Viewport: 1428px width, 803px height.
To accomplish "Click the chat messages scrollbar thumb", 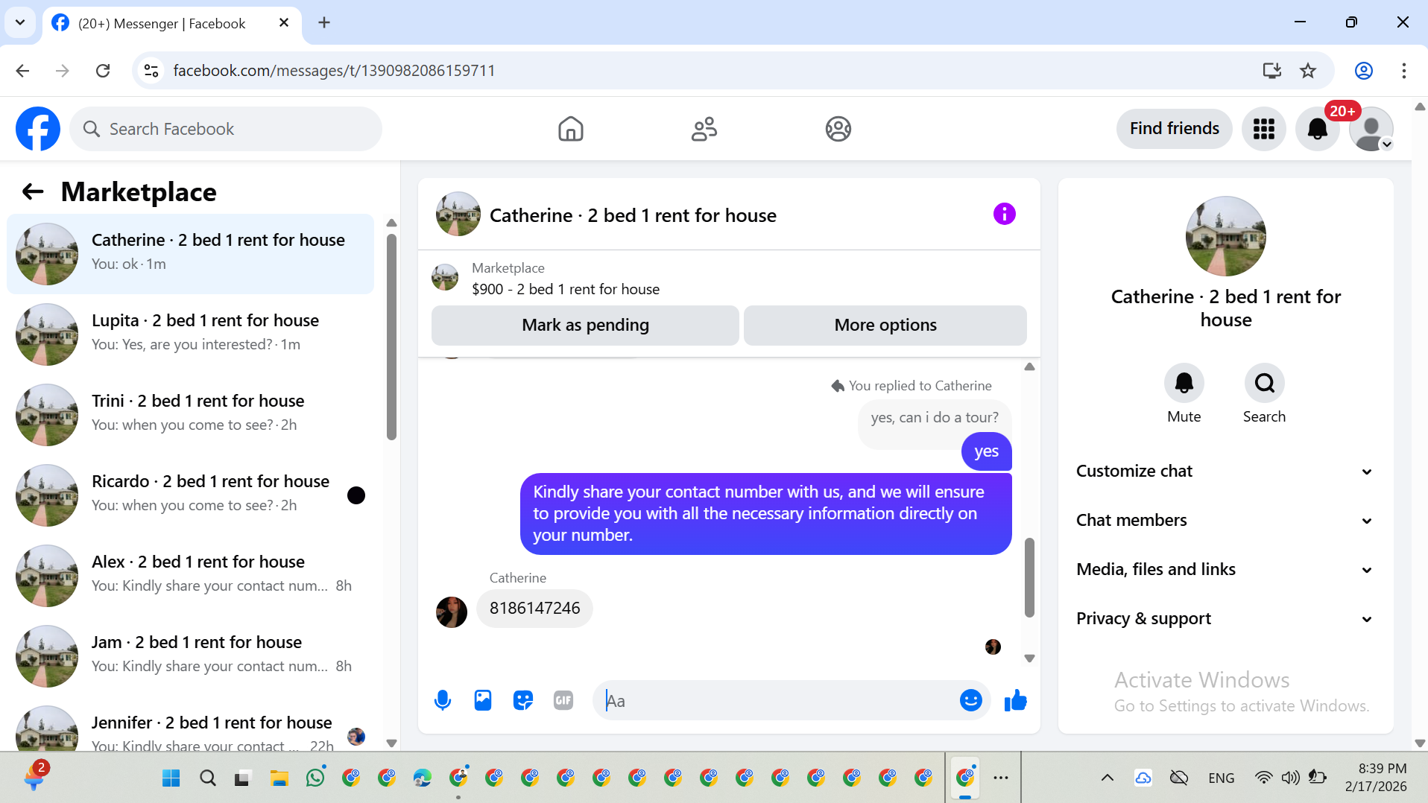I will click(x=1029, y=577).
